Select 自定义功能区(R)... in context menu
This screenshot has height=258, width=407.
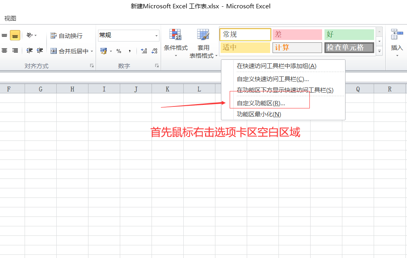(261, 103)
